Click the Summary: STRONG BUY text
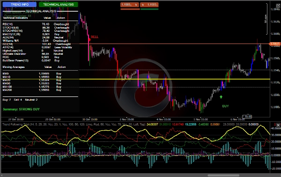The image size is (281, 177). click(x=21, y=109)
